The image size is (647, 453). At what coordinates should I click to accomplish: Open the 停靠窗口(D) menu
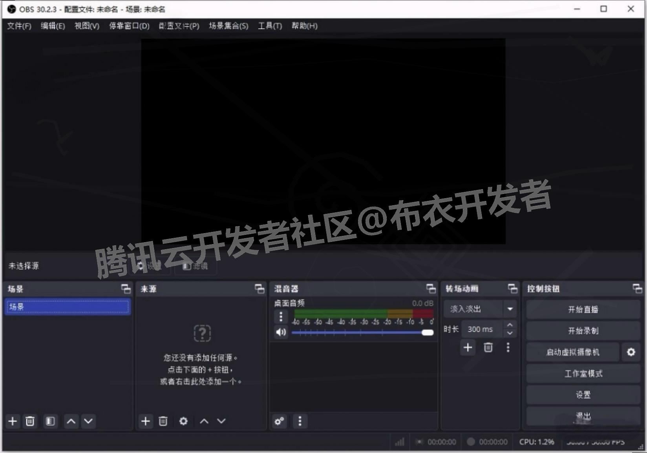(129, 26)
